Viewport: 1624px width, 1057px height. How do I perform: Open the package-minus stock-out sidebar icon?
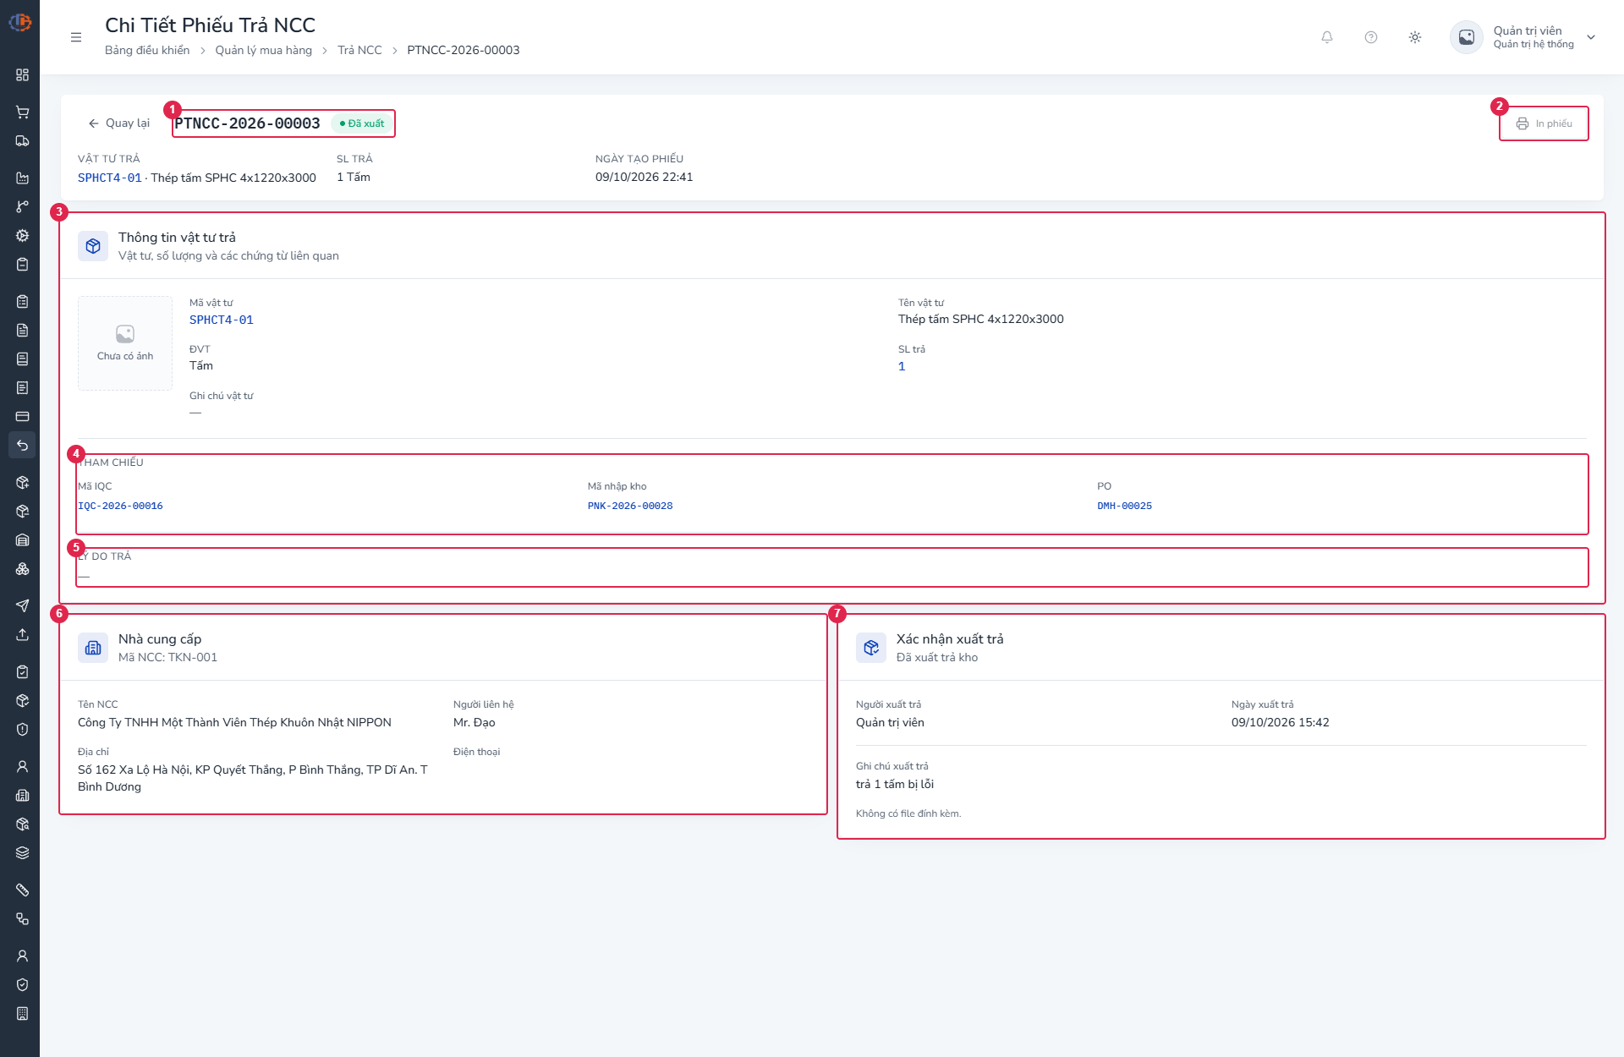tap(22, 512)
